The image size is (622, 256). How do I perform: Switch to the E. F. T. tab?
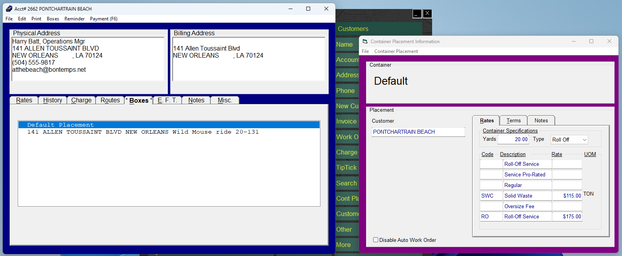point(167,100)
